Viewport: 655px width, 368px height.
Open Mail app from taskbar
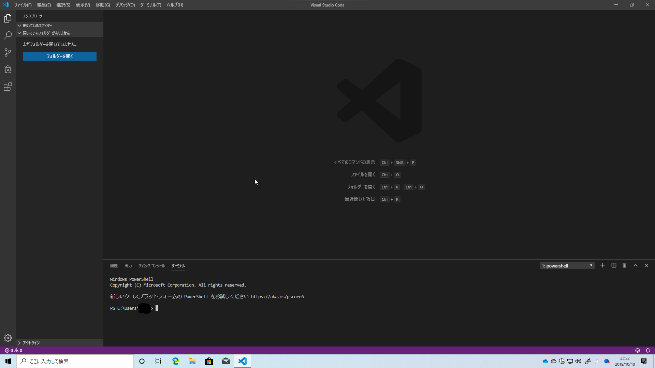pos(226,361)
